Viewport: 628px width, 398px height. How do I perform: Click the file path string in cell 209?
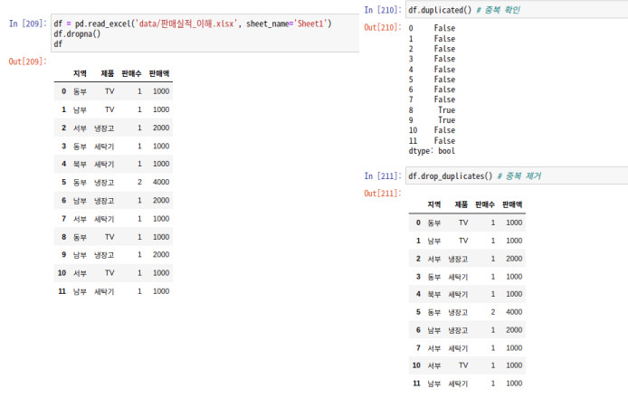coord(186,24)
